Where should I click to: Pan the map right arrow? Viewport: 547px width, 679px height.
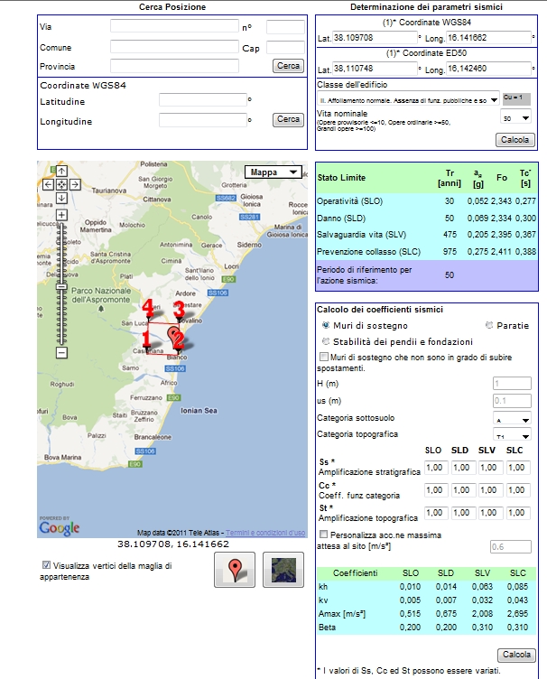tap(75, 185)
